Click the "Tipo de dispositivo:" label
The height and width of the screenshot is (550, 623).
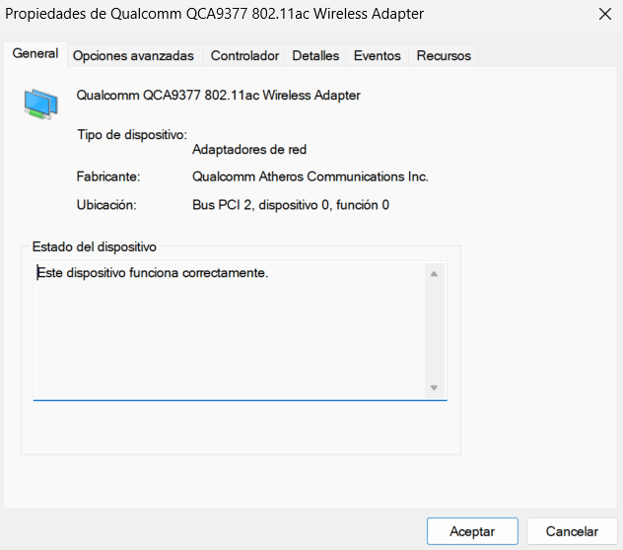point(132,135)
